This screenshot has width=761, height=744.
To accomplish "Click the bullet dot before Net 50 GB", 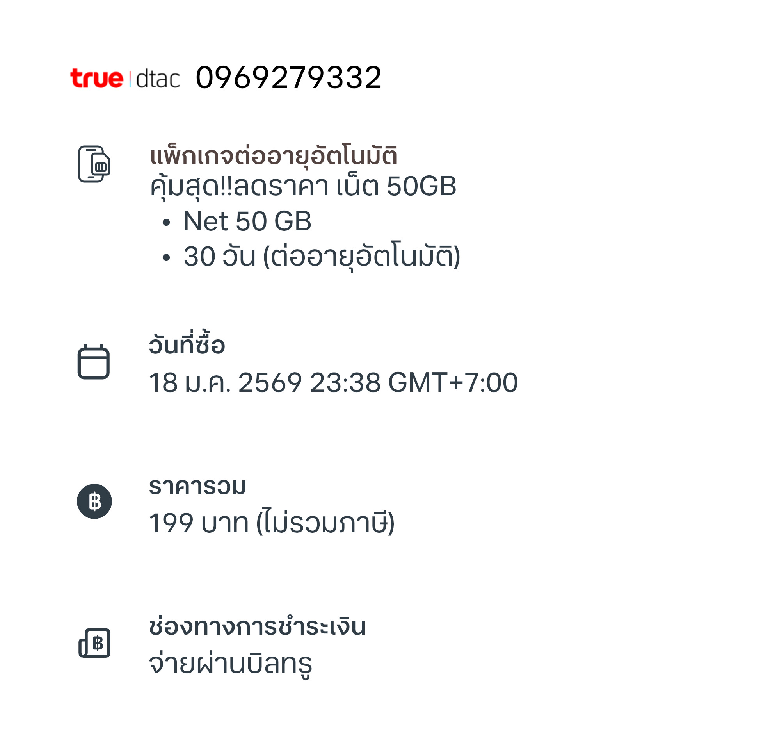I will pyautogui.click(x=166, y=223).
